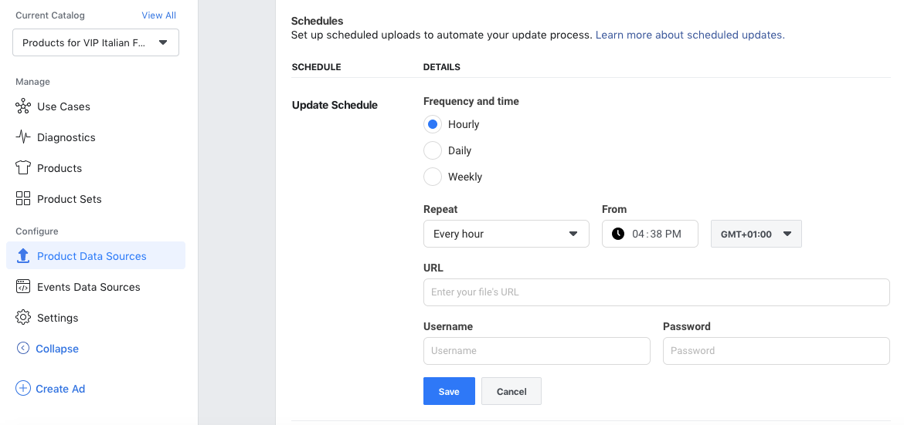
Task: Click the Settings gear icon
Action: 23,317
